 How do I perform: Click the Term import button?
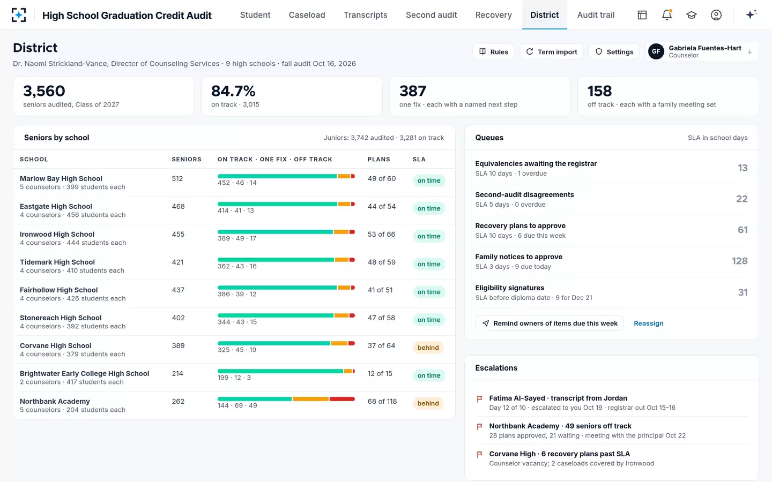pyautogui.click(x=552, y=52)
